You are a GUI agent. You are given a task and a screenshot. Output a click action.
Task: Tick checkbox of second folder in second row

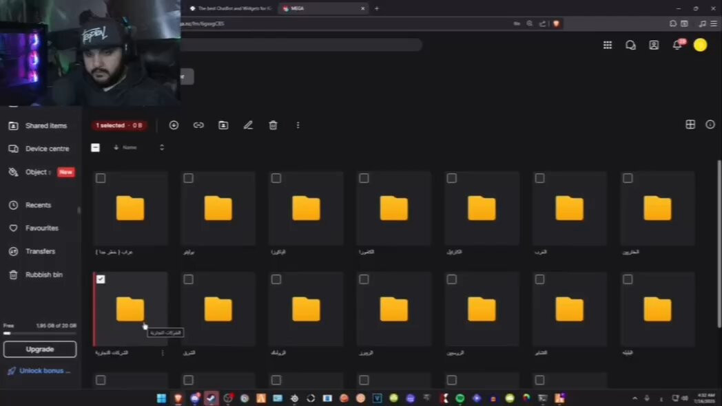(188, 279)
